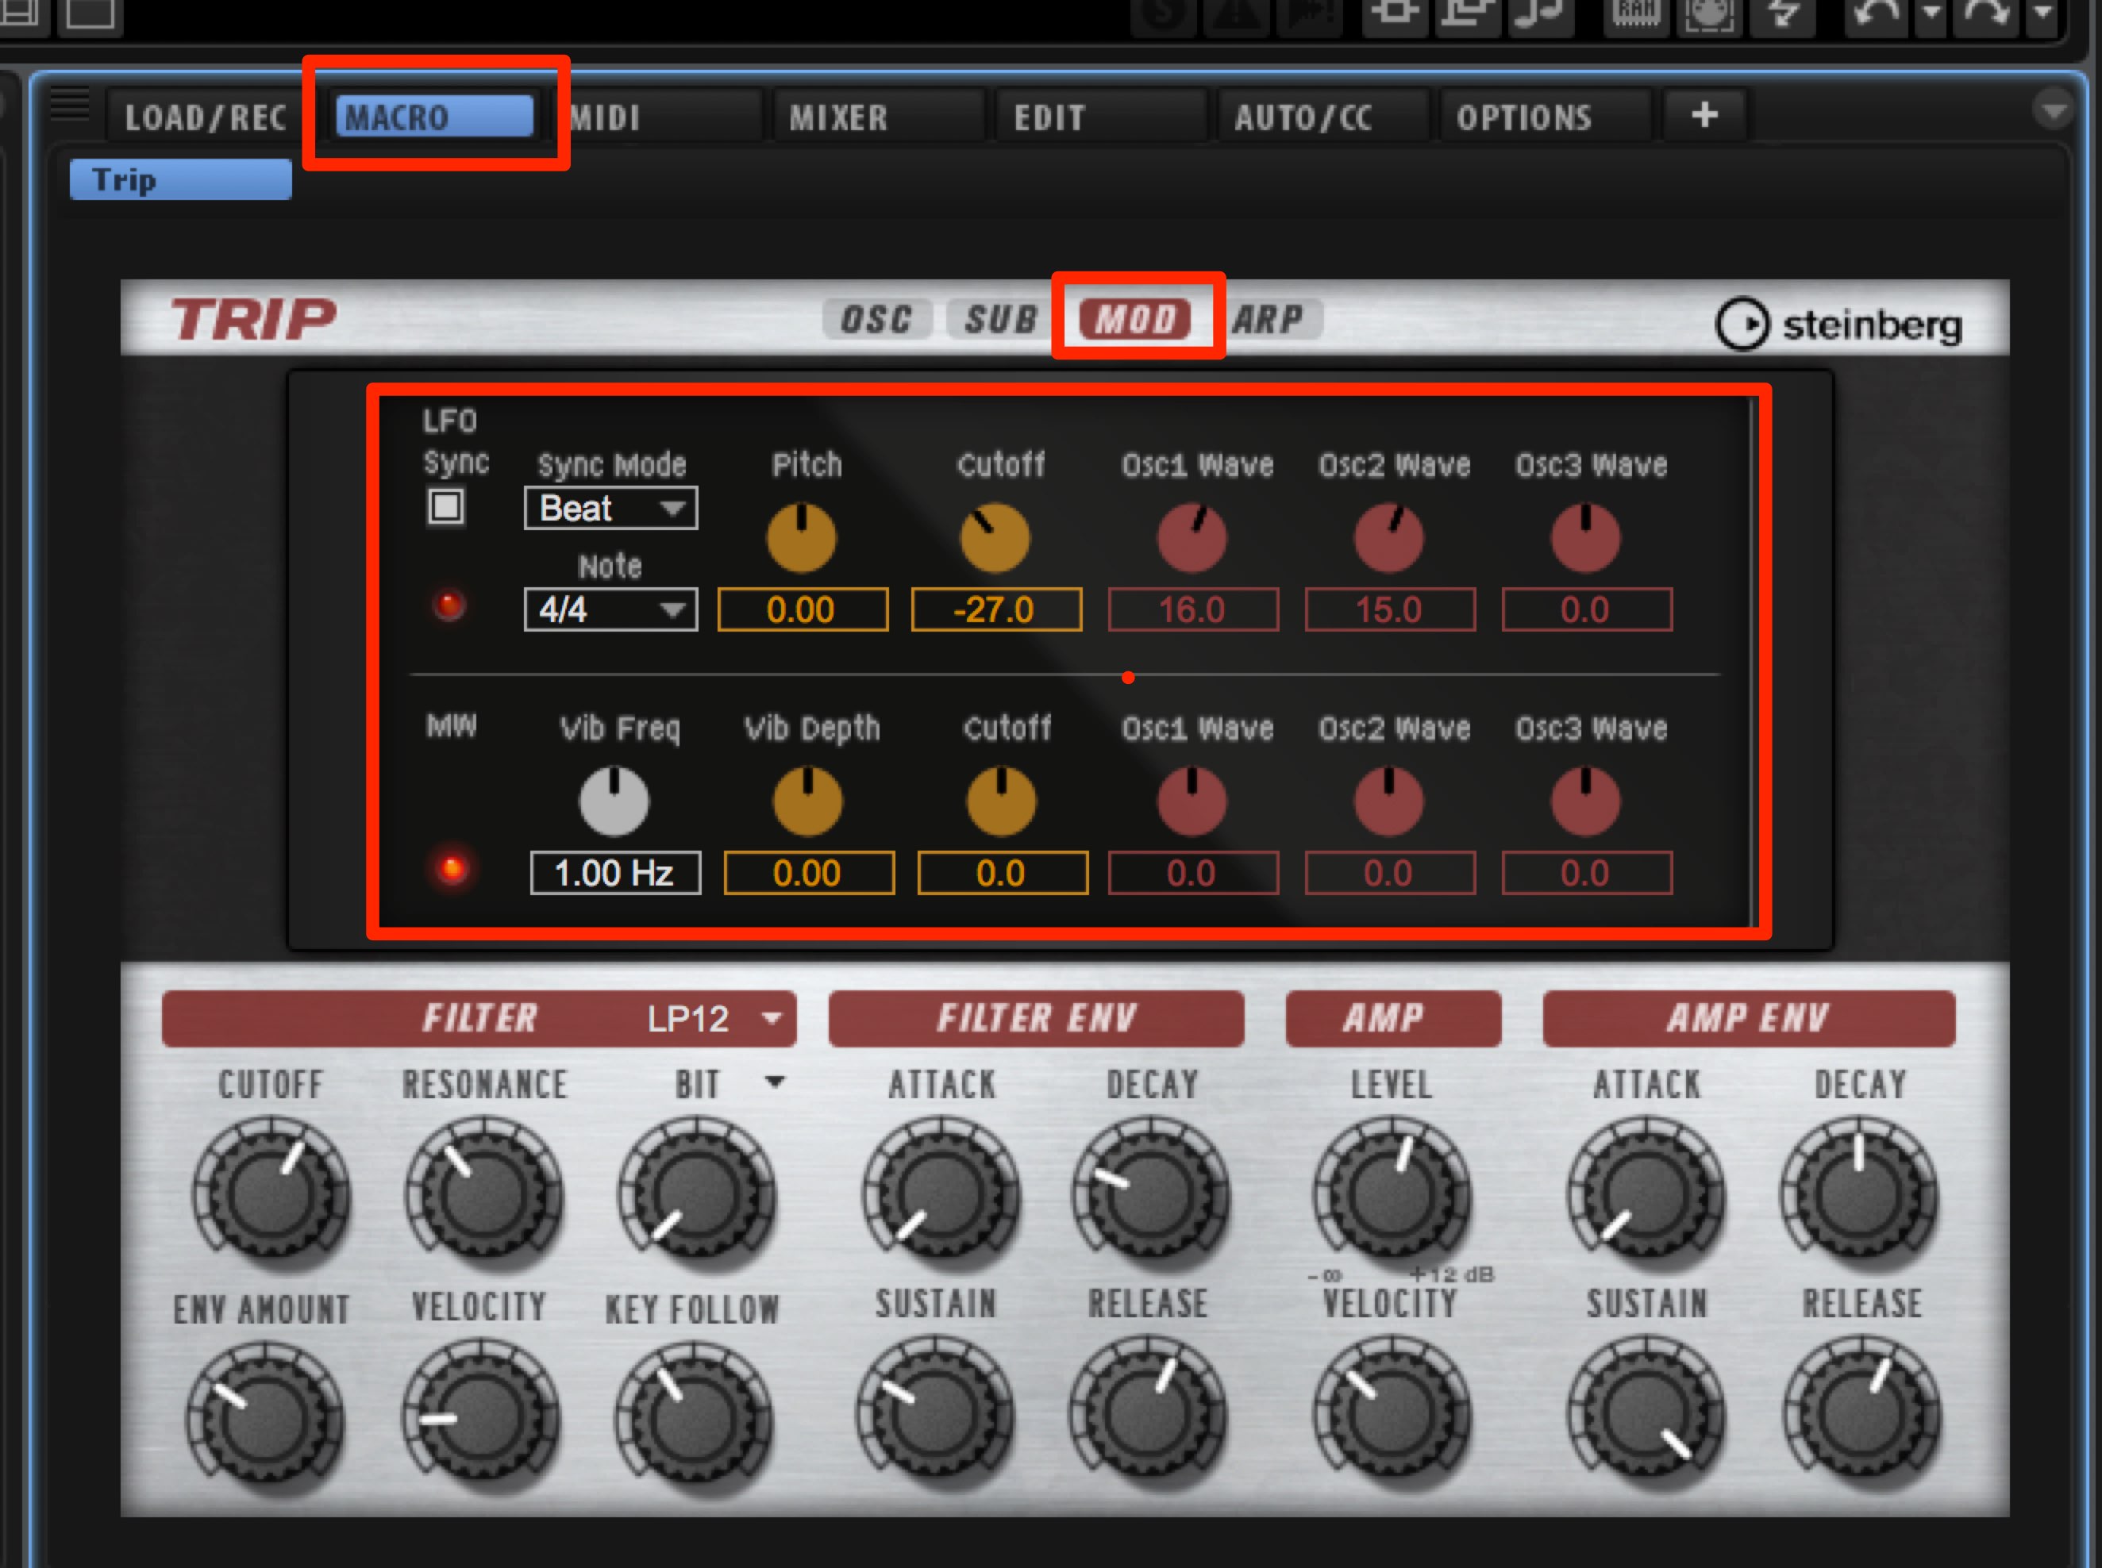The image size is (2102, 1568).
Task: Open the OSC page button
Action: click(x=876, y=318)
